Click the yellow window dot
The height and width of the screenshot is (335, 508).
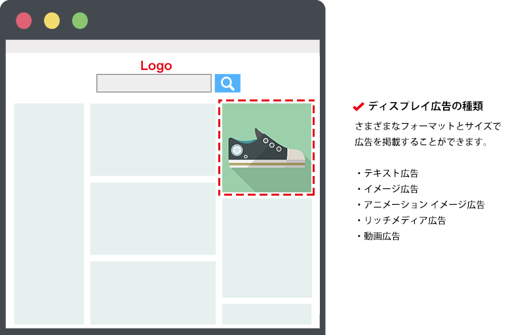coord(52,21)
